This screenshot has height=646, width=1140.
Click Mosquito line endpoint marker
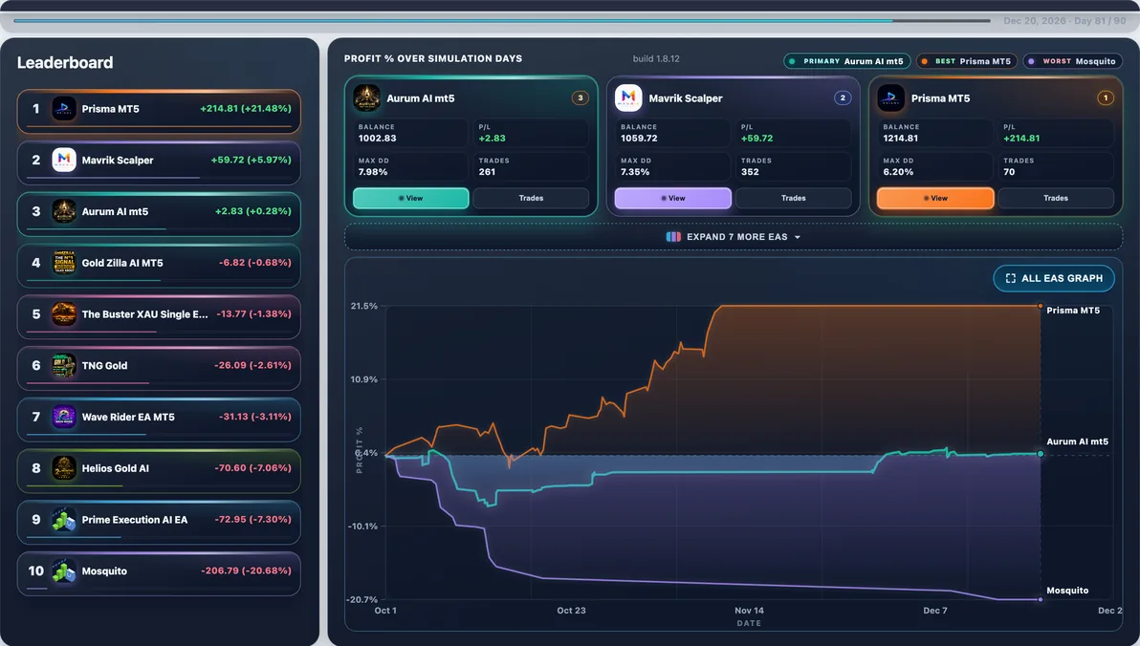pos(1041,599)
